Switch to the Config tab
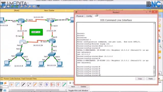Image resolution: width=163 pixels, height=92 pixels. coord(89,16)
